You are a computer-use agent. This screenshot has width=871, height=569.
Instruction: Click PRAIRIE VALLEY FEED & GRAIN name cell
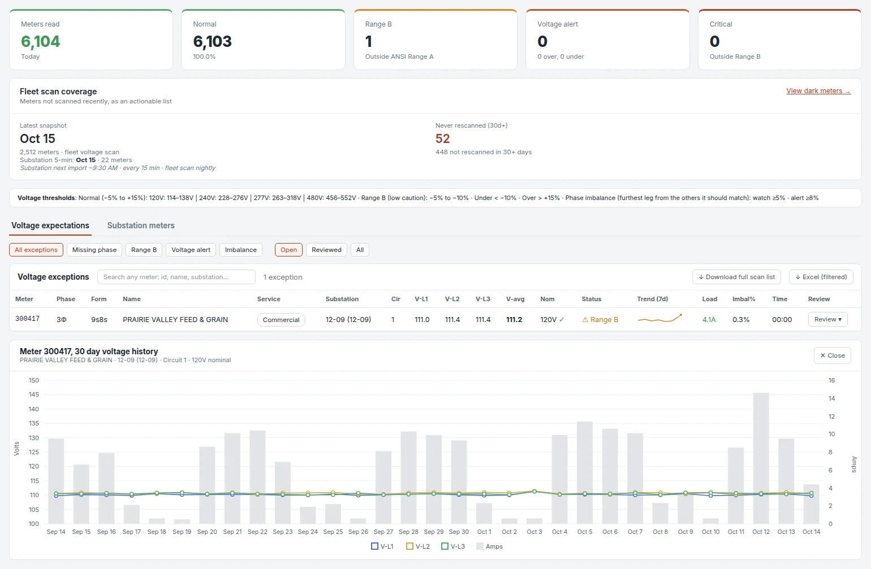pyautogui.click(x=175, y=320)
